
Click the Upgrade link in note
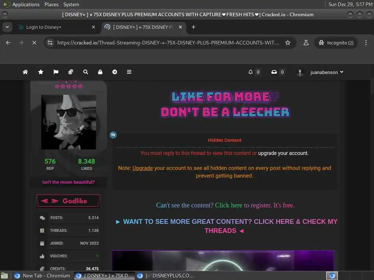(143, 168)
